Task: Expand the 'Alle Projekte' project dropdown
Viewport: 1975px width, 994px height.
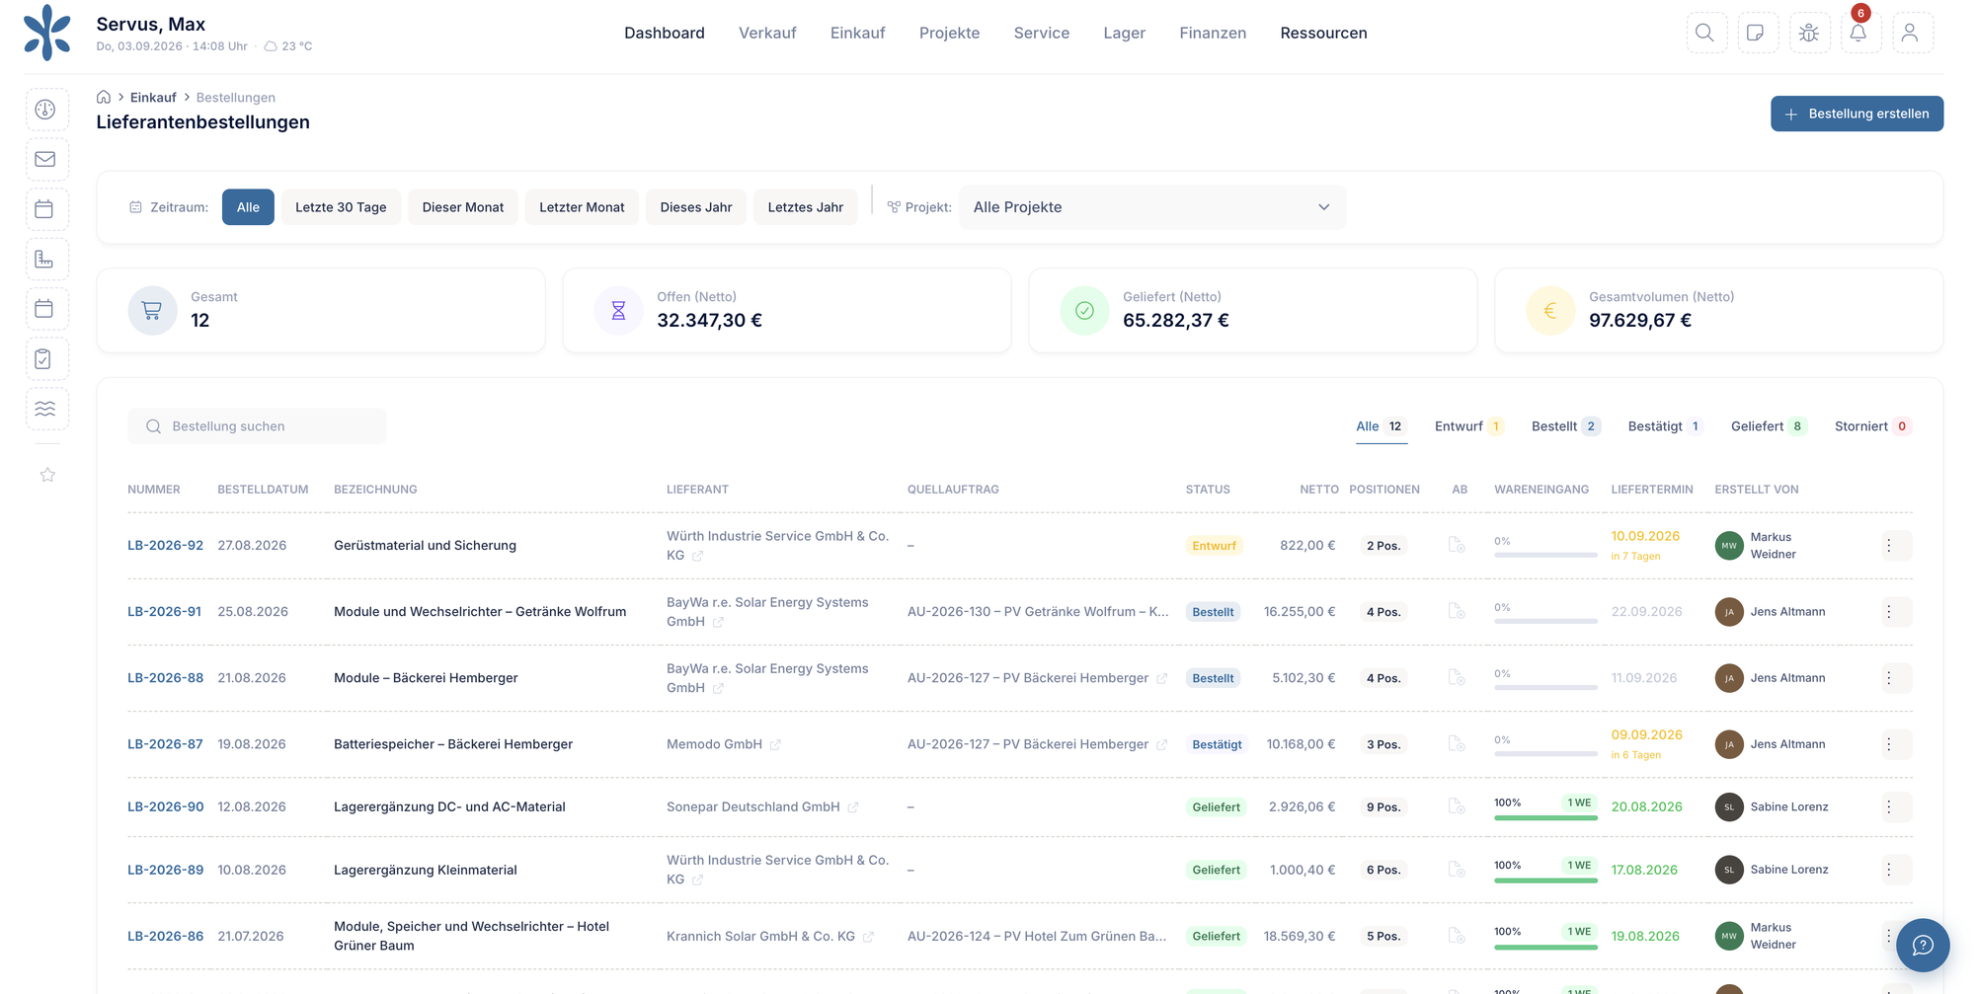Action: click(1152, 207)
